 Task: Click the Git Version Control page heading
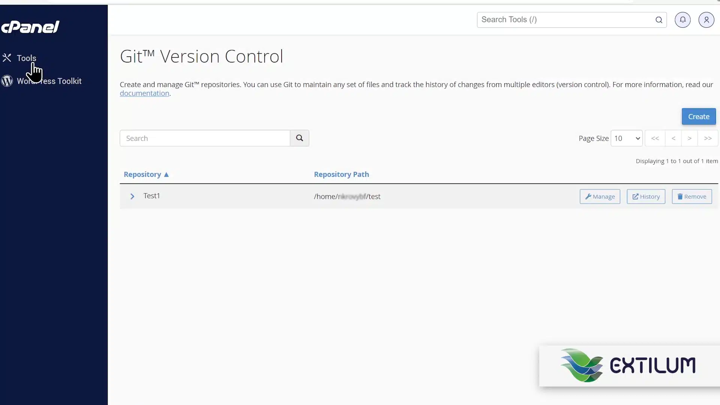click(x=201, y=57)
